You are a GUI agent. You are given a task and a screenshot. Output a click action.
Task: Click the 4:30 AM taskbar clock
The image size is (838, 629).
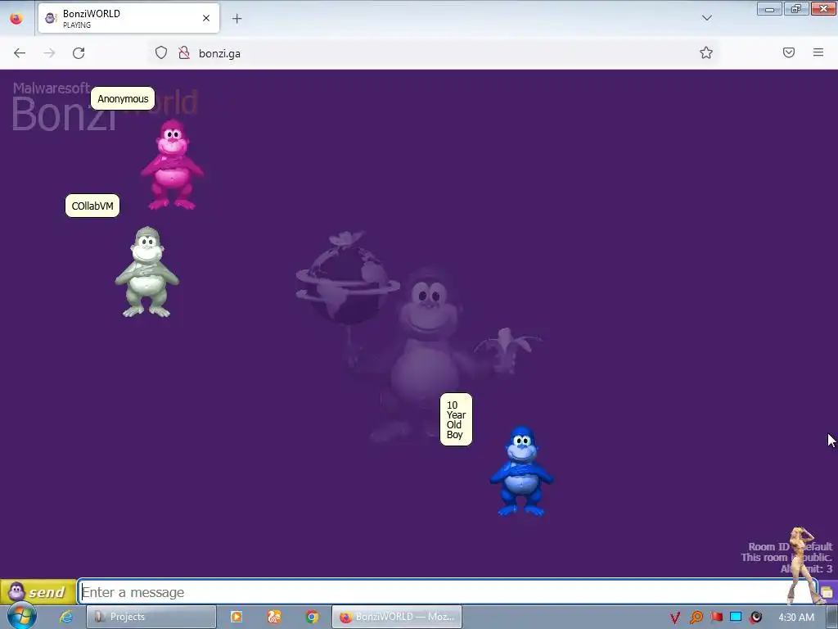pos(796,618)
